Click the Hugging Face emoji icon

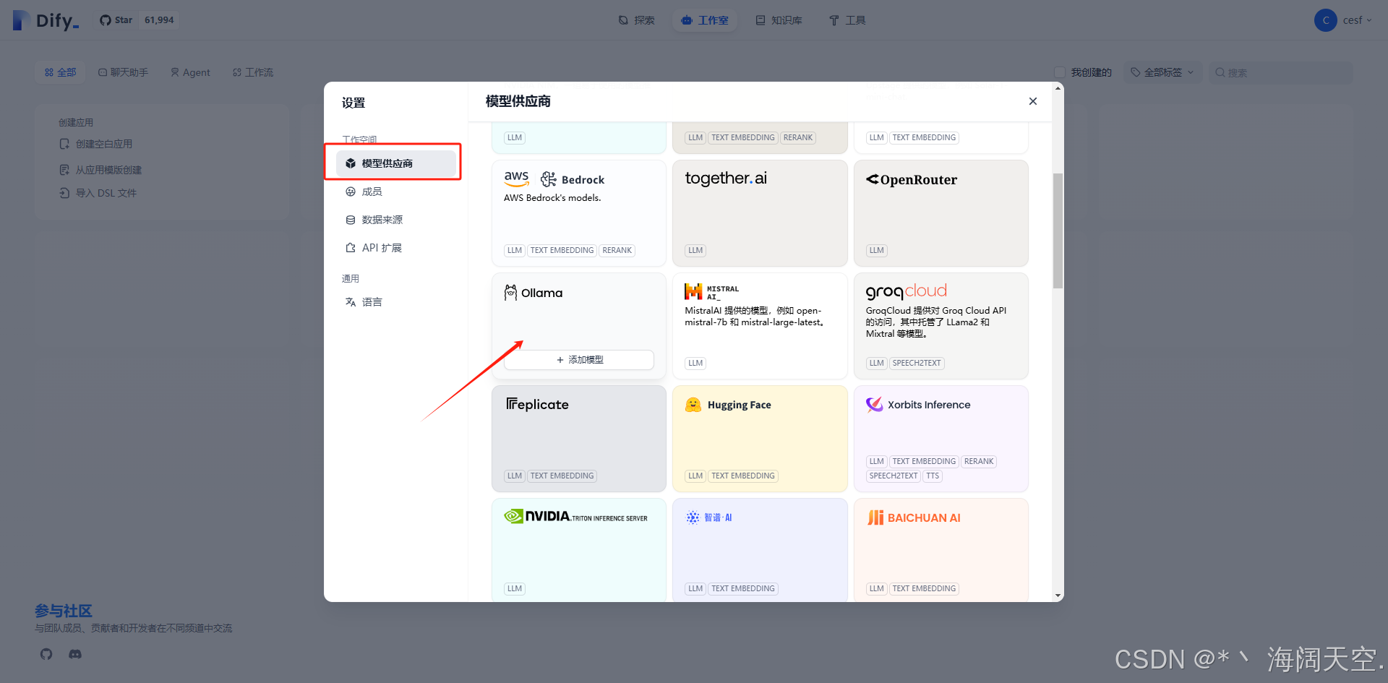pos(693,405)
